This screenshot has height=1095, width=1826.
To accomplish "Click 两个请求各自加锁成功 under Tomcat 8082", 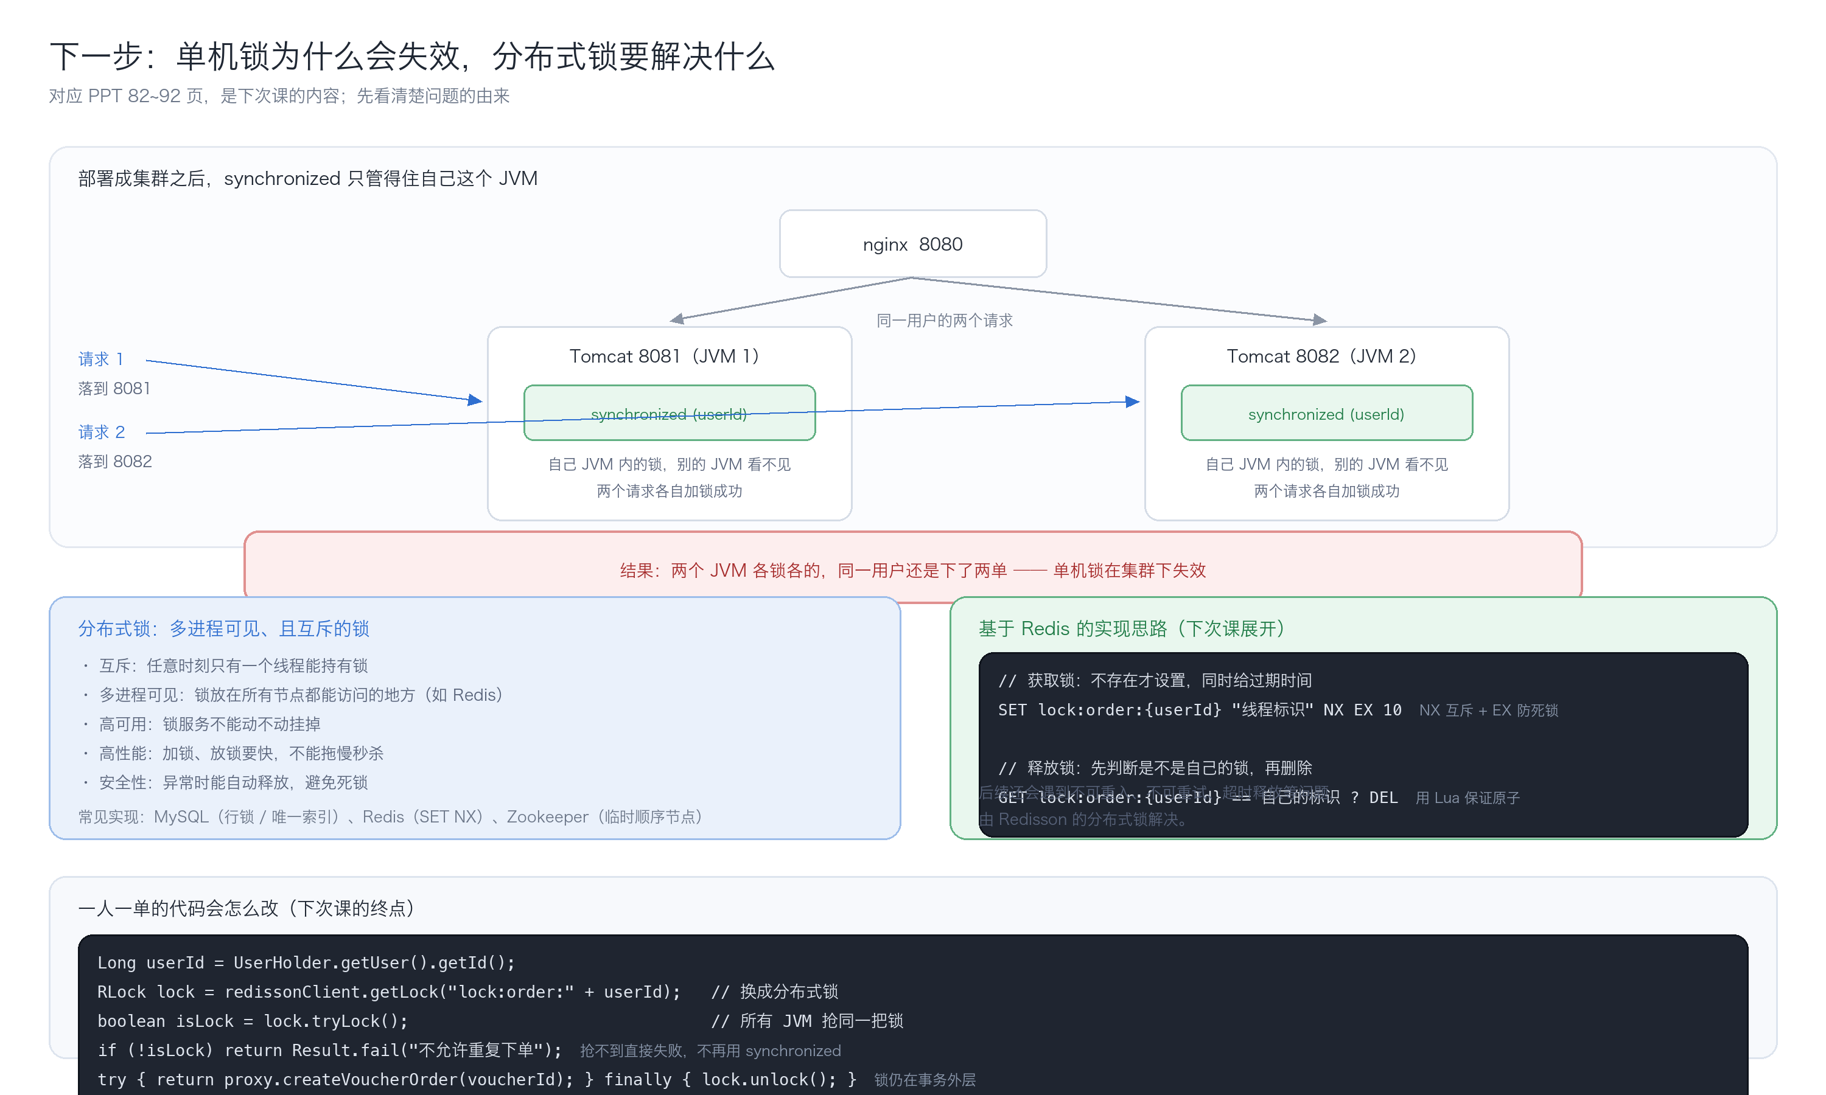I will pyautogui.click(x=1326, y=492).
